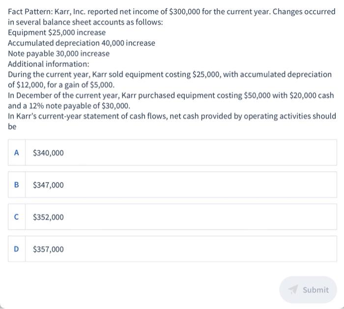
Task: Click the 'During the current year, Karr sold' sentence
Action: pos(170,74)
